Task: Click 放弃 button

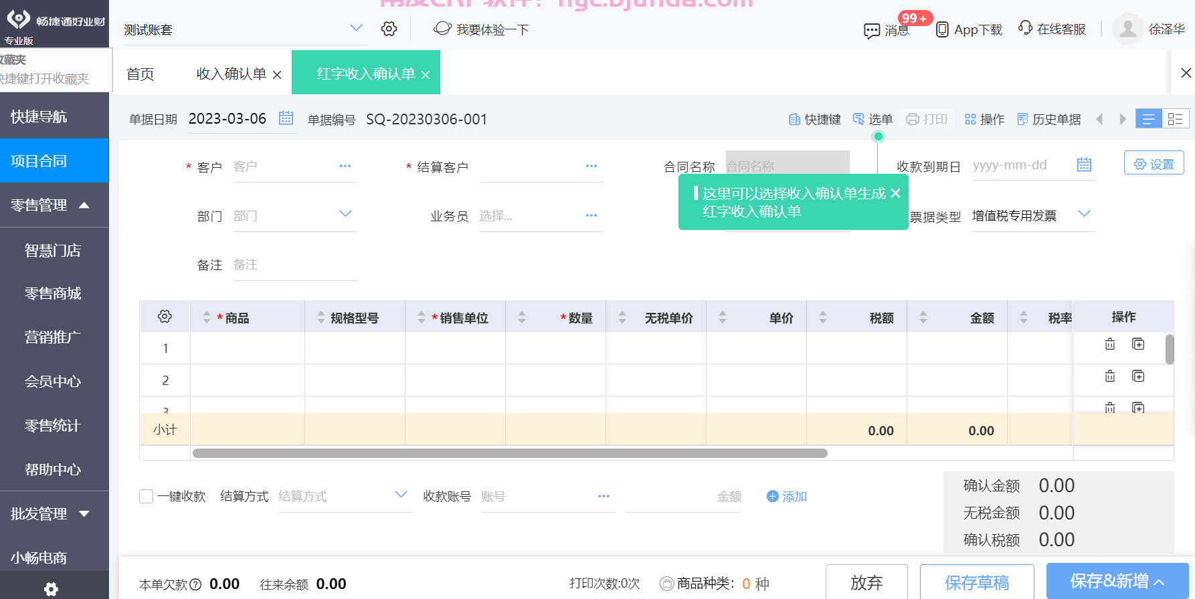Action: click(866, 582)
